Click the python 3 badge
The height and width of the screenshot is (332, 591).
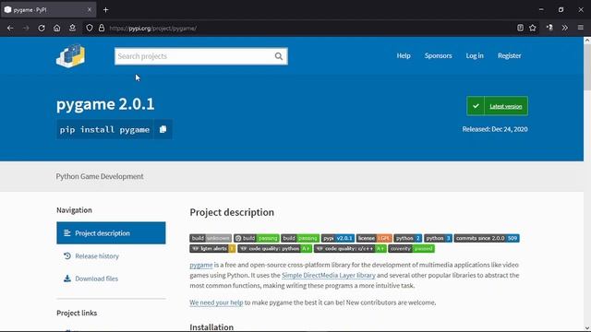click(x=438, y=238)
